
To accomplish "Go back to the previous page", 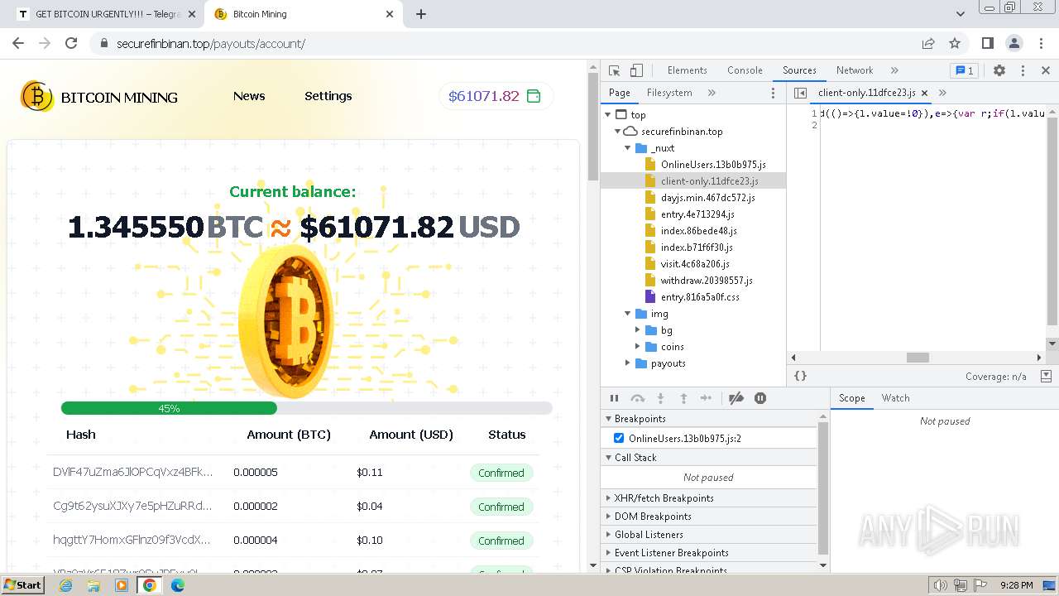I will tap(18, 43).
